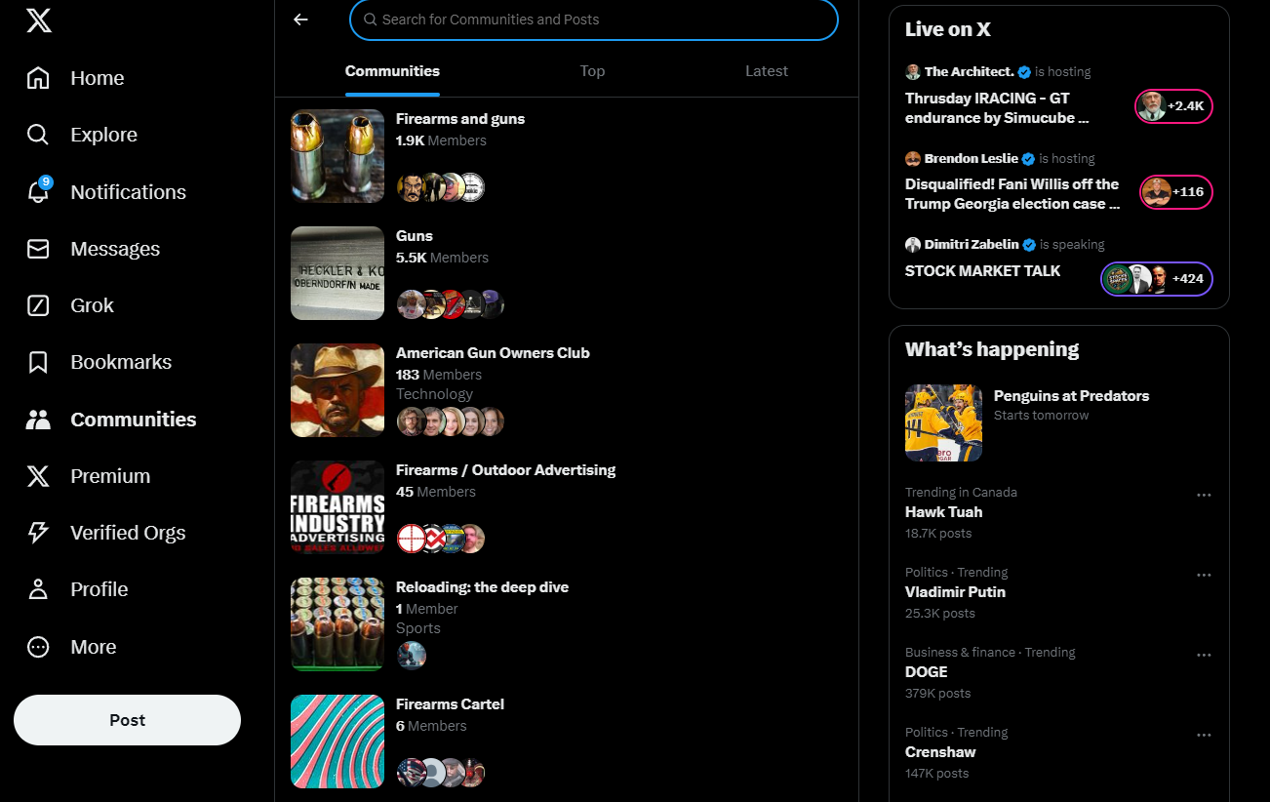The height and width of the screenshot is (802, 1270).
Task: Click the Search for Communities field
Action: click(x=595, y=20)
